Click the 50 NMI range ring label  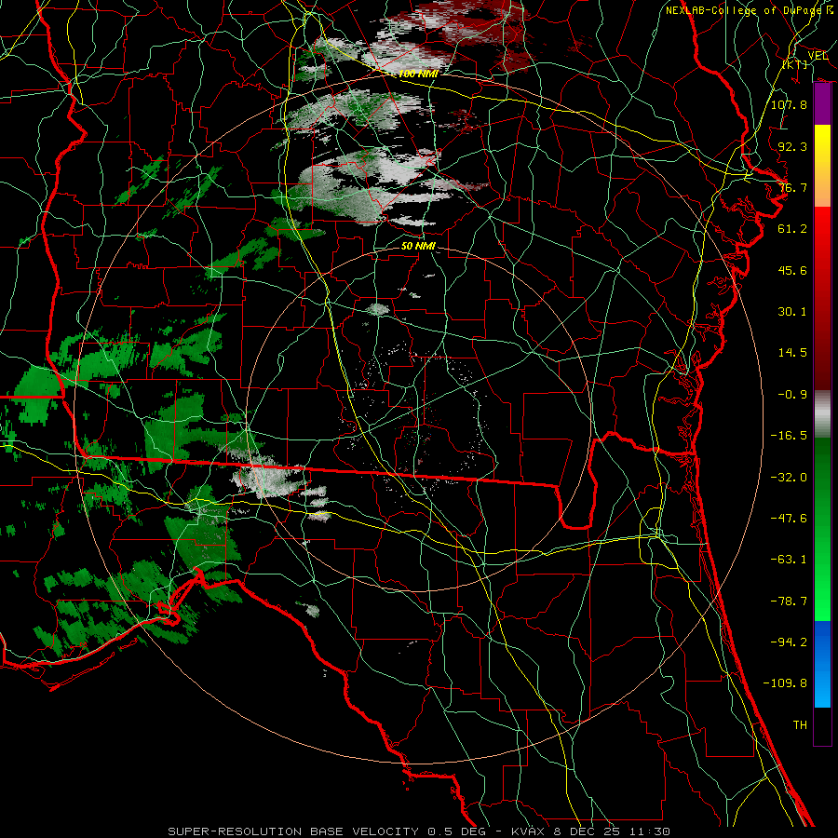(418, 246)
